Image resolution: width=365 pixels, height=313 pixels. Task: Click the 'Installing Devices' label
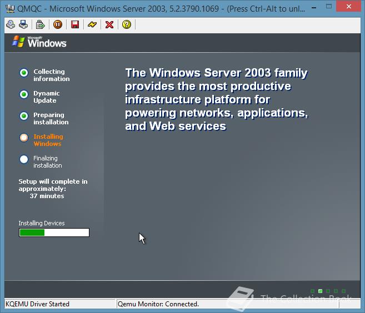point(42,223)
